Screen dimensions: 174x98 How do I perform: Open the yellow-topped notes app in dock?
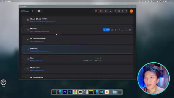tap(91, 92)
